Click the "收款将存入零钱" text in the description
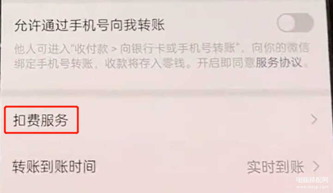 tap(145, 63)
